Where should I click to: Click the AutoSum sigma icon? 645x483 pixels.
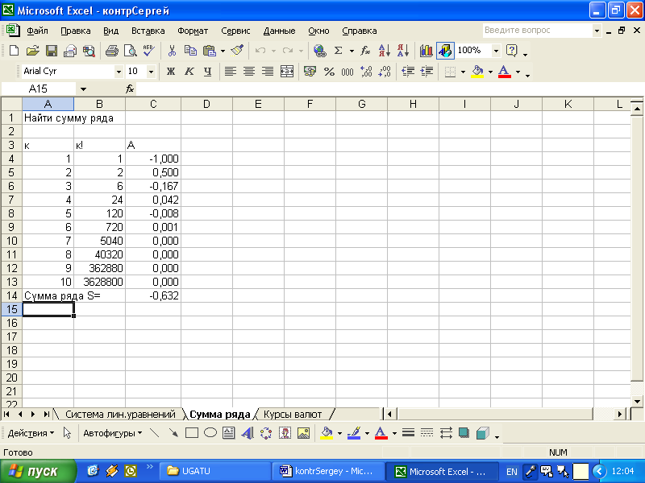pos(339,51)
